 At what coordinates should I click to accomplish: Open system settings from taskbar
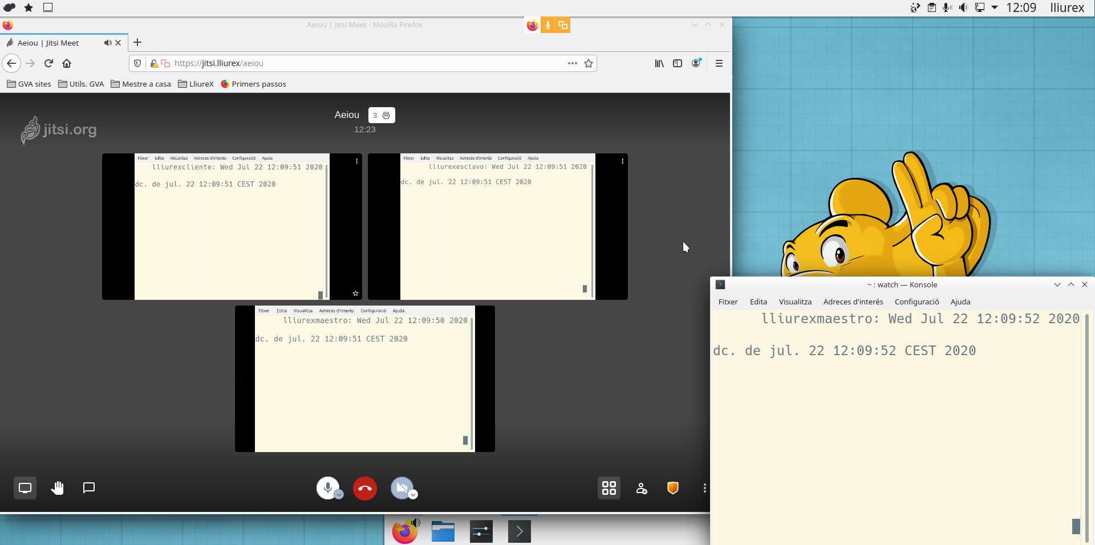coord(481,531)
